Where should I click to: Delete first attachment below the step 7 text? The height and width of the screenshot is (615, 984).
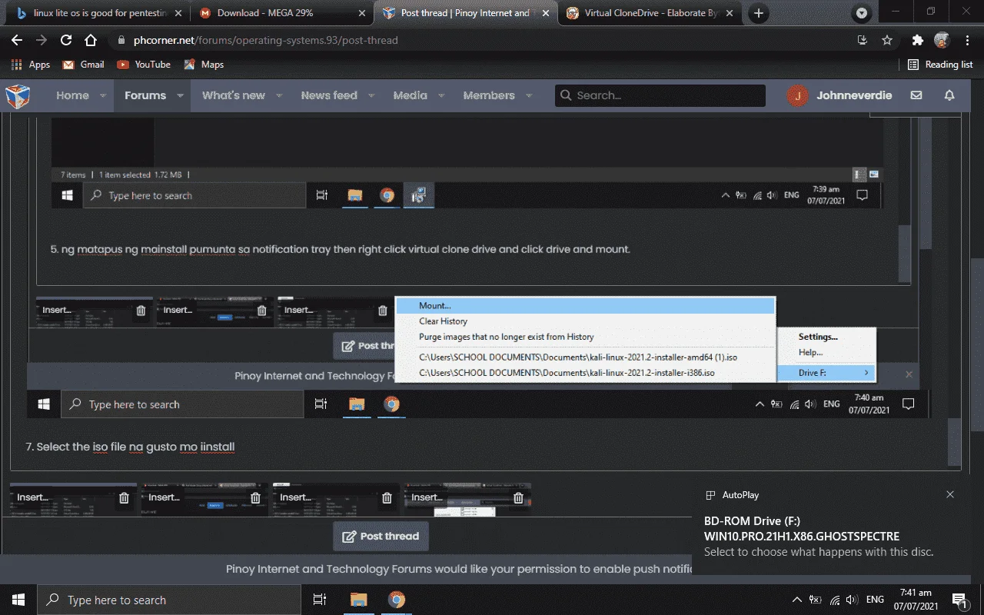(x=125, y=498)
